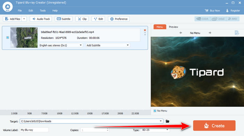Viewport: 244px width, 136px height.
Task: Open the Subtitle tool
Action: 63,19
